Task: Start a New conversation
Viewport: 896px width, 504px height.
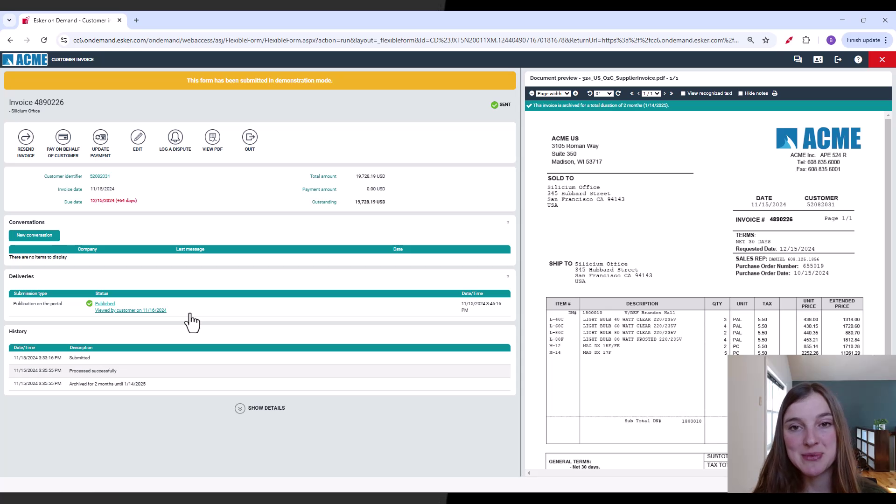Action: pos(34,235)
